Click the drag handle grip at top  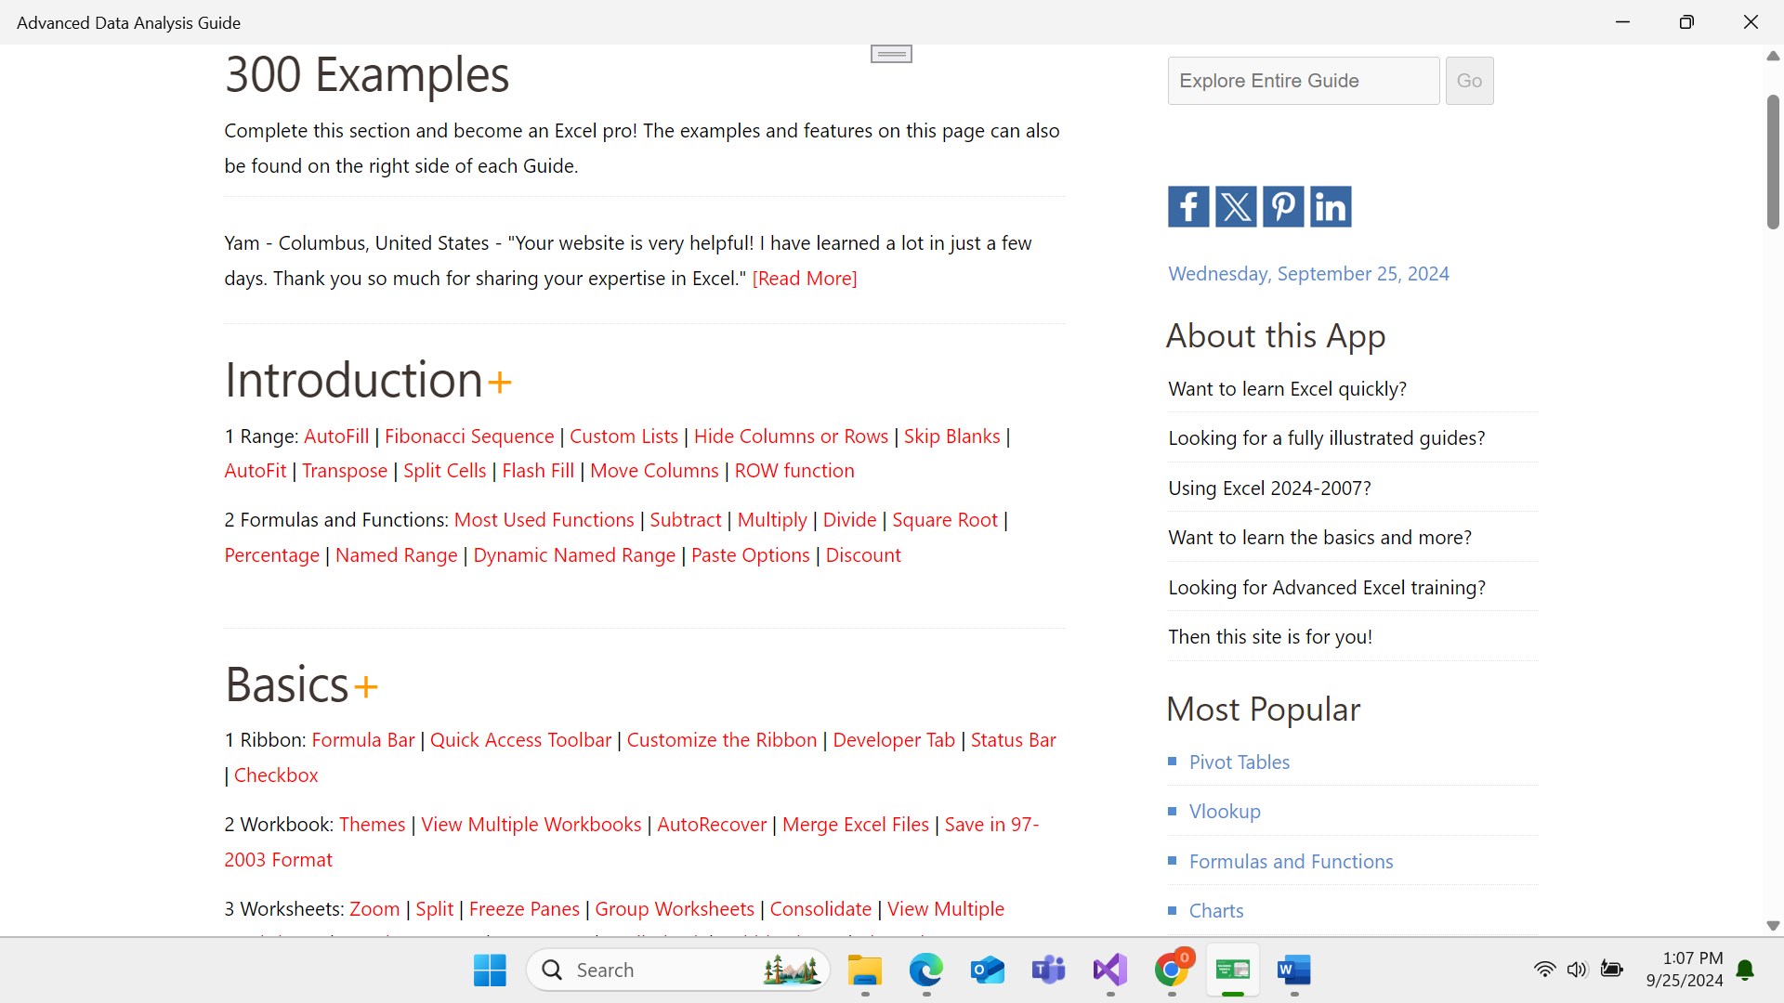[891, 54]
